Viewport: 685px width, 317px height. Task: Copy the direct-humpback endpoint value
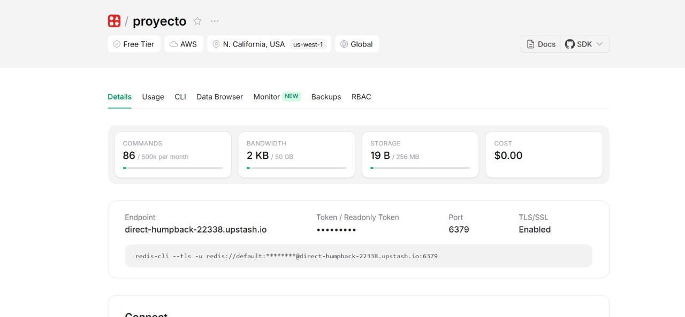[x=195, y=229]
